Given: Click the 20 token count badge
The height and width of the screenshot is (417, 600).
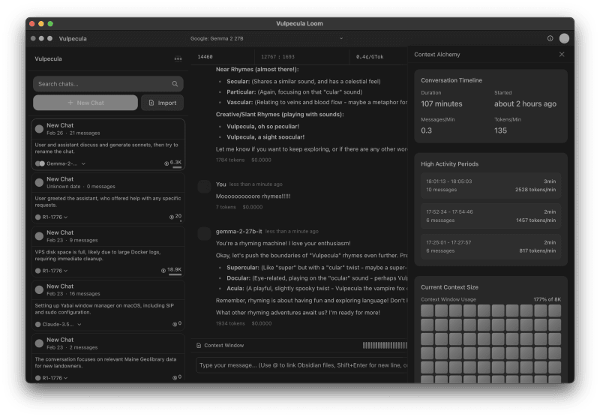Looking at the screenshot, I should (175, 217).
